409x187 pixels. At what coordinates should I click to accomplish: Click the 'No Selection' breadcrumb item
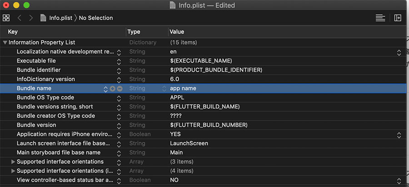[96, 18]
